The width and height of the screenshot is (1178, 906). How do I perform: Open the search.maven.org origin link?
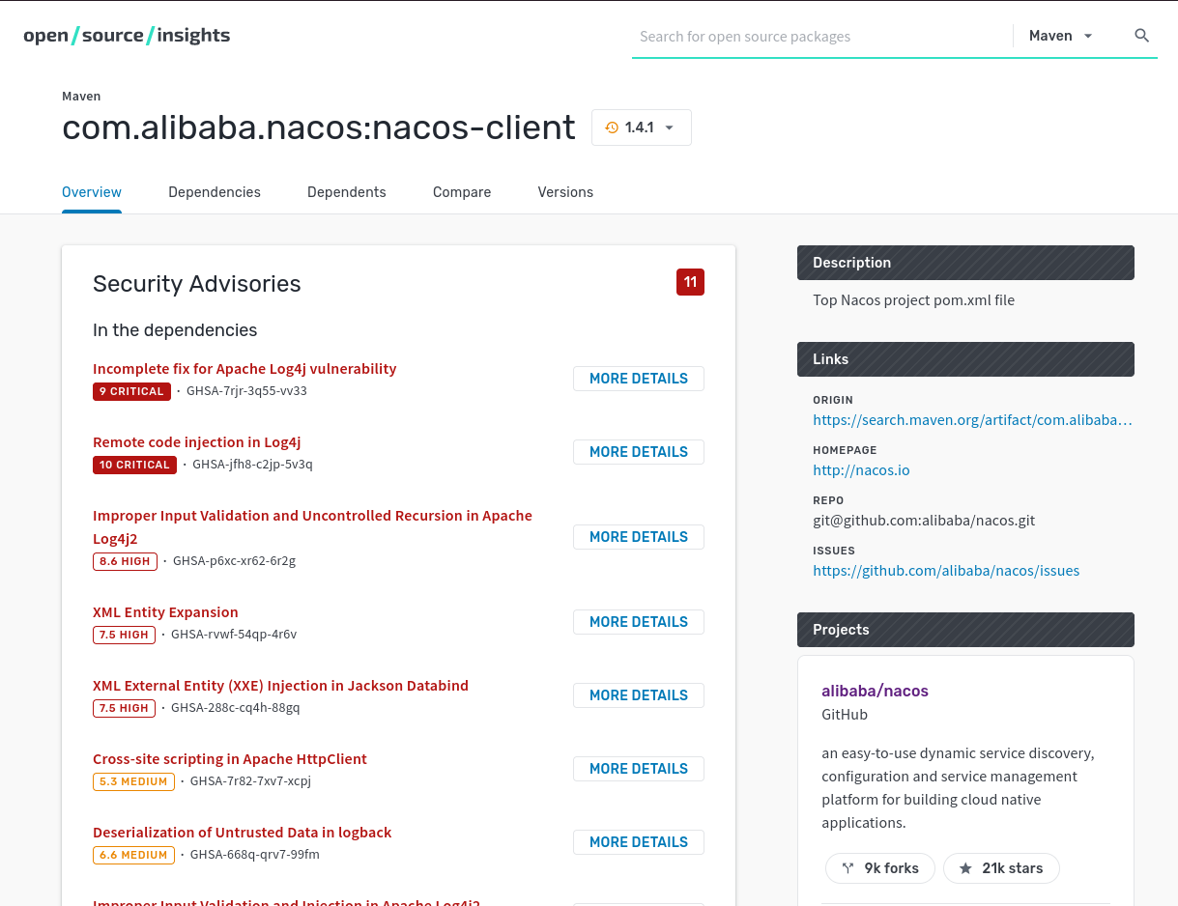972,420
